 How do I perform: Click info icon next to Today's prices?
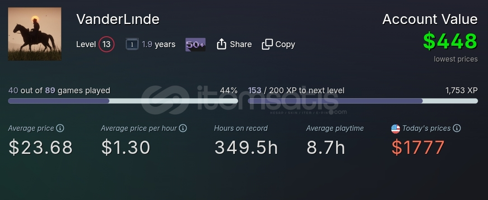pos(456,128)
